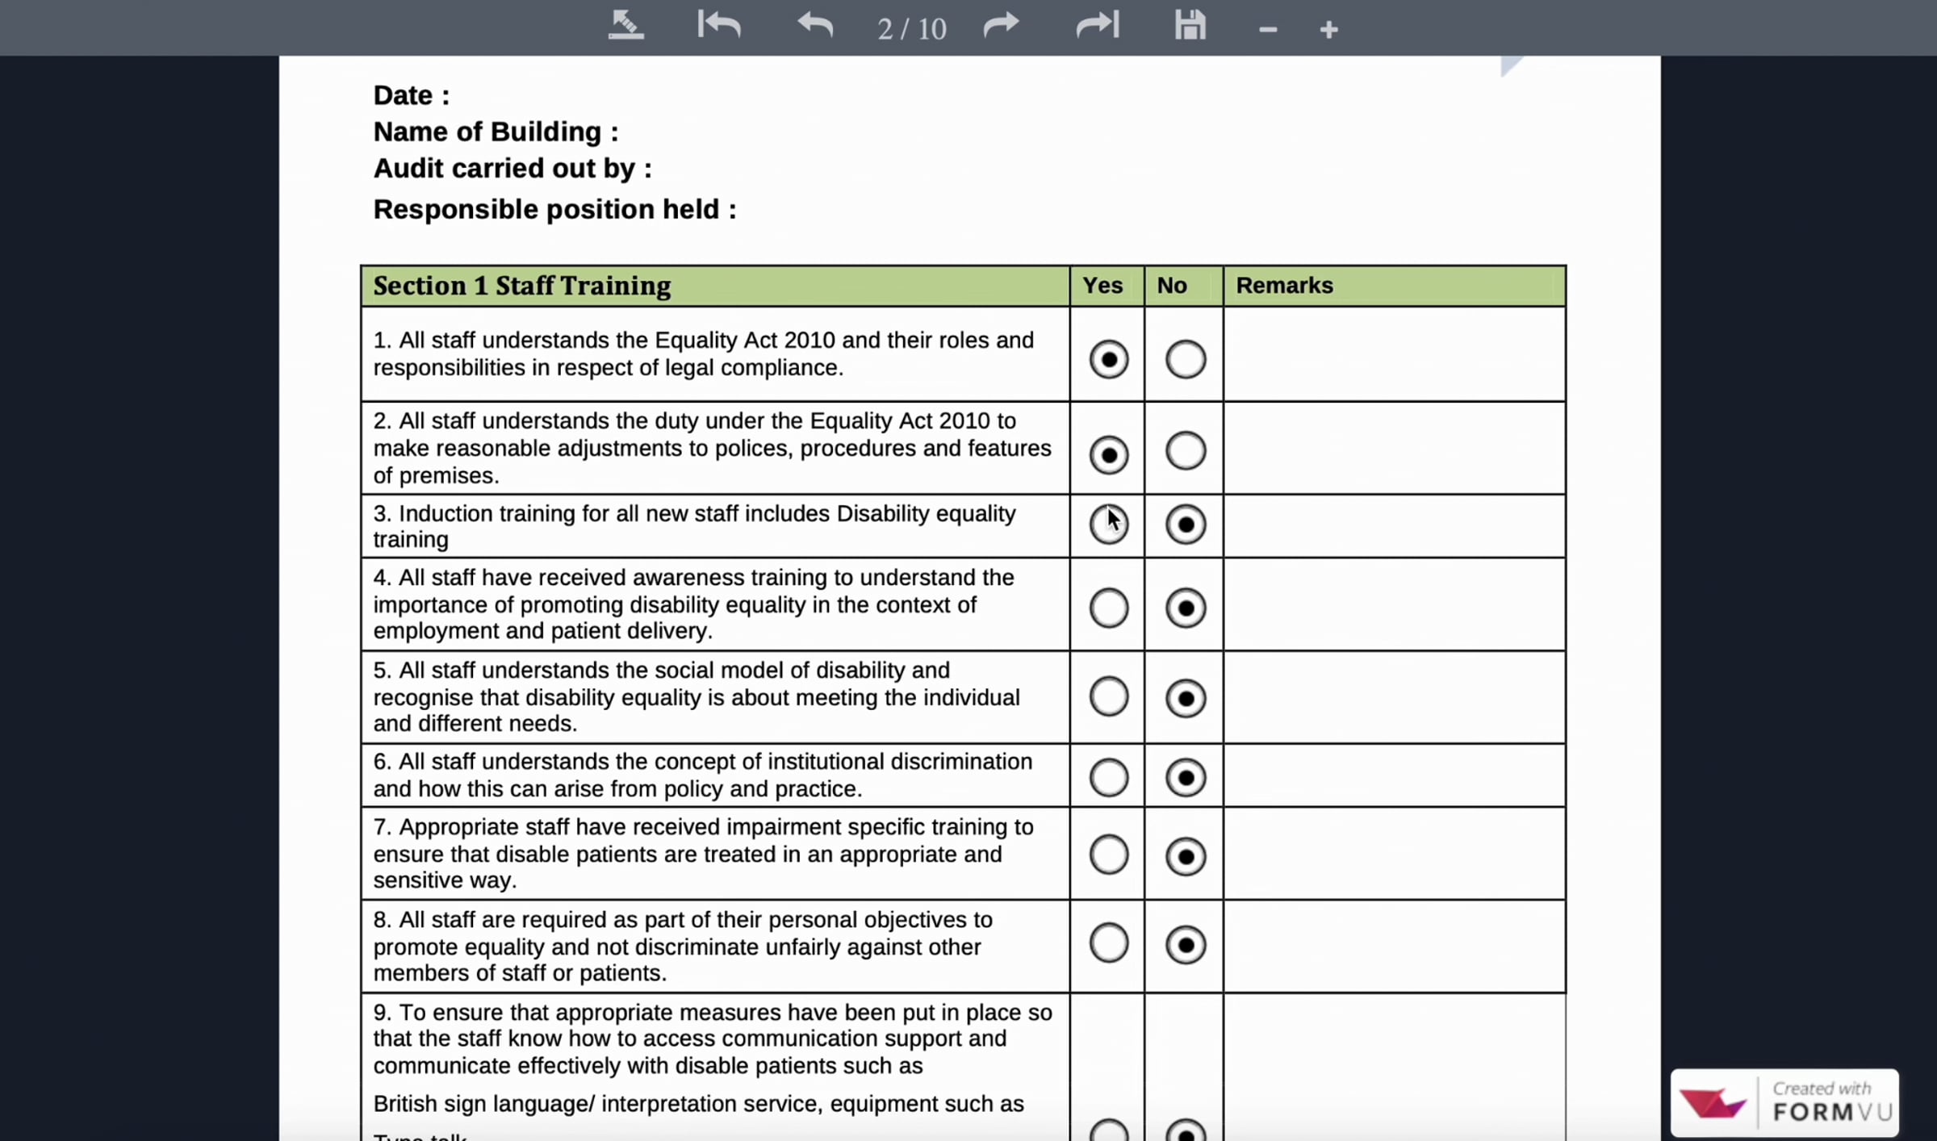Click the Created with FormVu badge

pyautogui.click(x=1784, y=1102)
